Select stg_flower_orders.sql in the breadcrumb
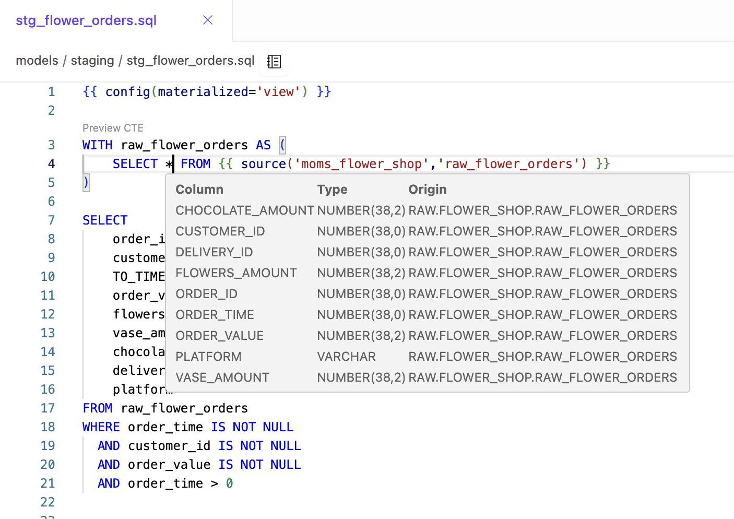734x519 pixels. [190, 60]
